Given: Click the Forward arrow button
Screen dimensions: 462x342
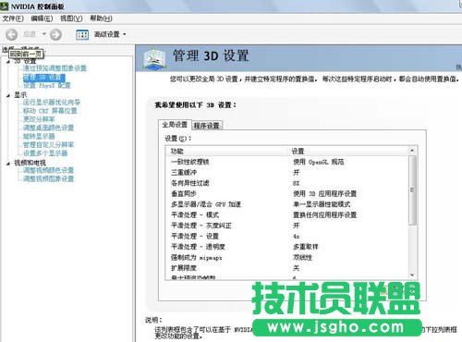Looking at the screenshot, I should coord(55,34).
